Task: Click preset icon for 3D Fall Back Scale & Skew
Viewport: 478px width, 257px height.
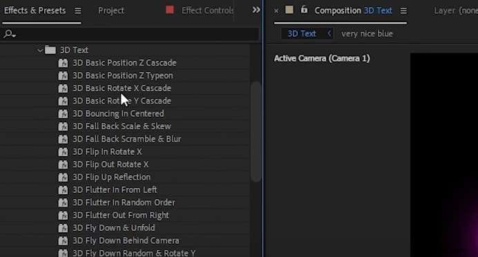Action: 63,126
